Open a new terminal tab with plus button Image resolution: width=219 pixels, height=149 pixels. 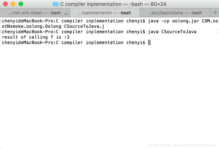coord(215,13)
